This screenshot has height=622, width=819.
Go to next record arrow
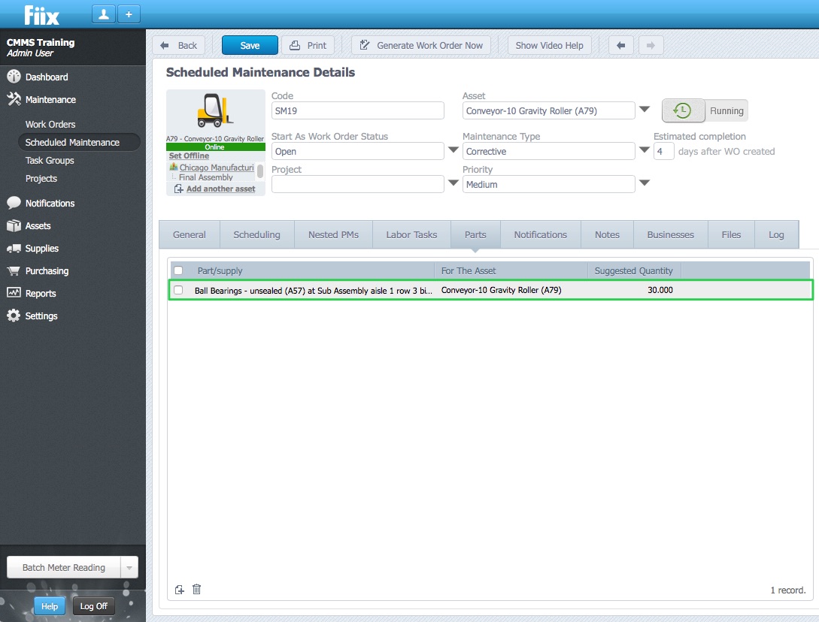pos(651,45)
